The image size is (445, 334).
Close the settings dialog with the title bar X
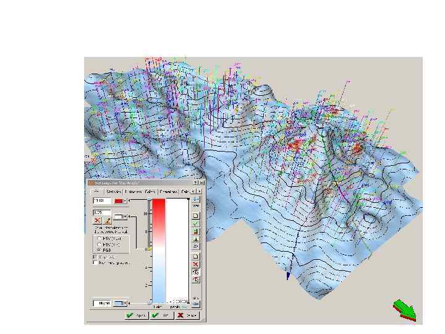pos(201,182)
